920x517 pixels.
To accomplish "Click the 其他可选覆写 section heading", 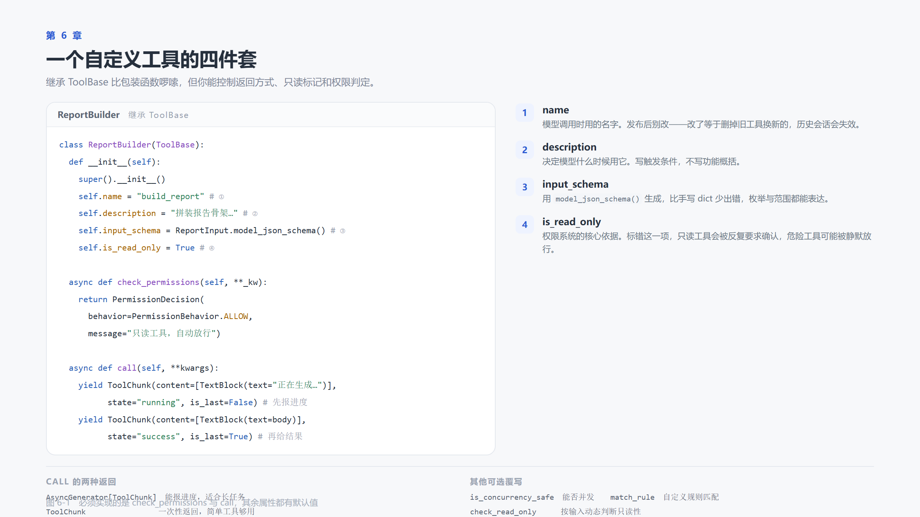I will 496,482.
